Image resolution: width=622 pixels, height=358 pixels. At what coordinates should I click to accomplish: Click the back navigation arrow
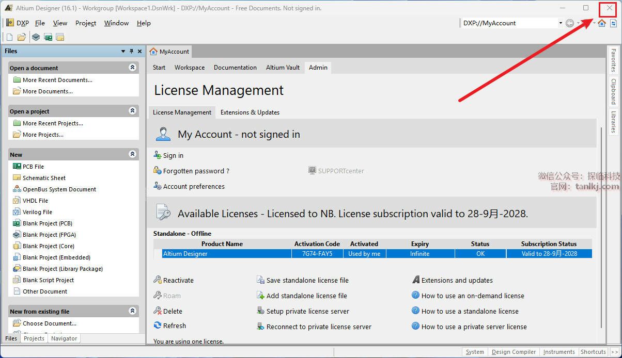(569, 23)
